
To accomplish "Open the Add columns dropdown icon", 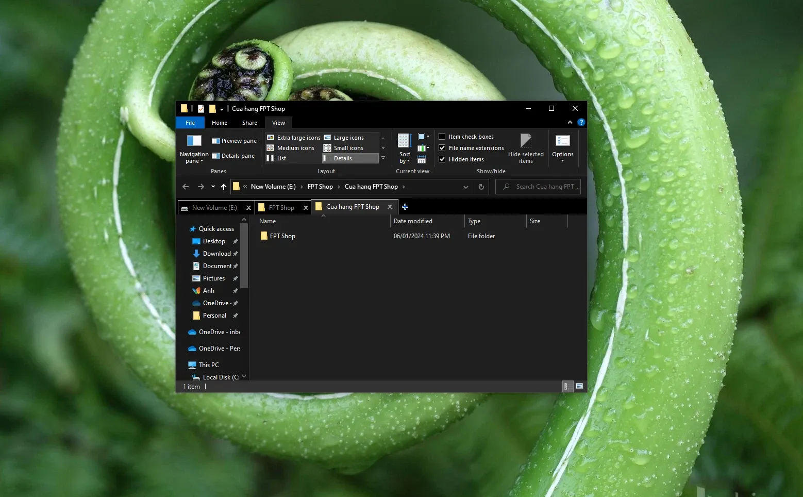I will [423, 148].
